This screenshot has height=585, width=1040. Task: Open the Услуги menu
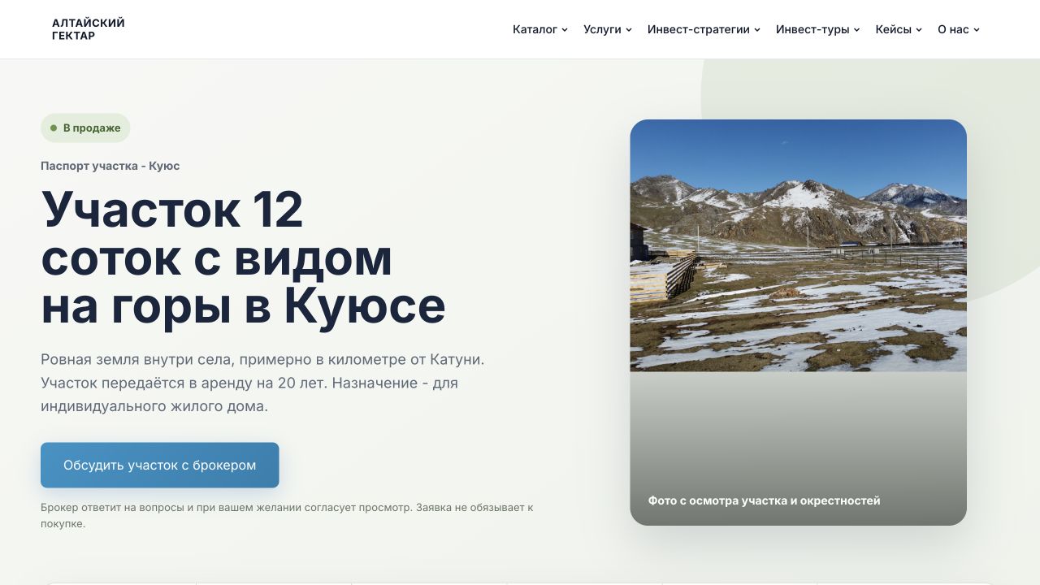(x=608, y=29)
